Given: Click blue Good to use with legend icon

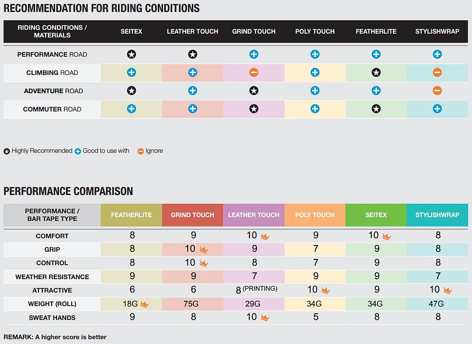Looking at the screenshot, I should (78, 151).
